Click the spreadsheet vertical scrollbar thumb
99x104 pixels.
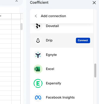22,27
